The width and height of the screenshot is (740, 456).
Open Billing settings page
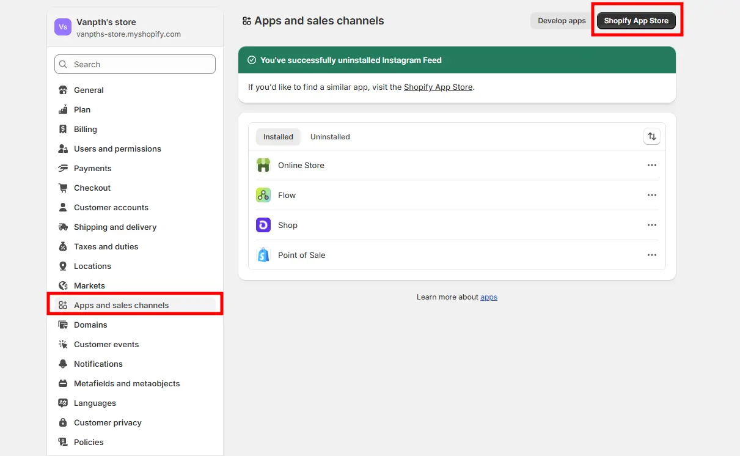135,129
